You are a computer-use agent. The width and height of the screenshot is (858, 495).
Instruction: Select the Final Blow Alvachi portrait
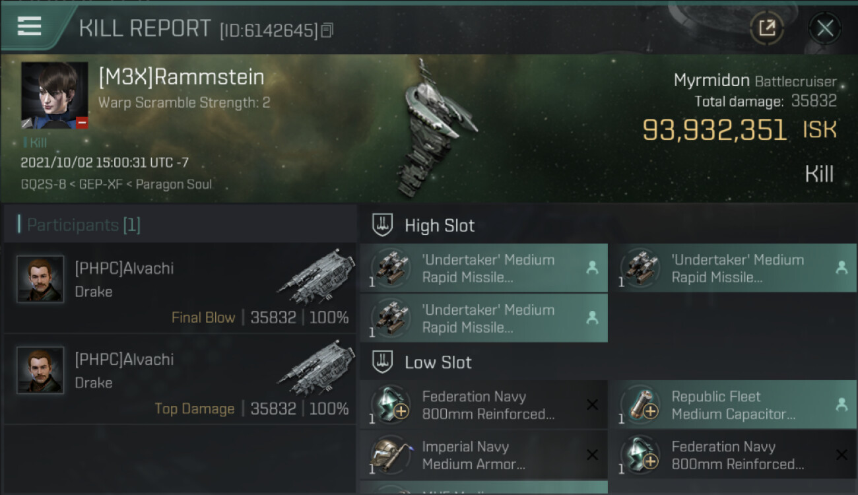[x=41, y=279]
